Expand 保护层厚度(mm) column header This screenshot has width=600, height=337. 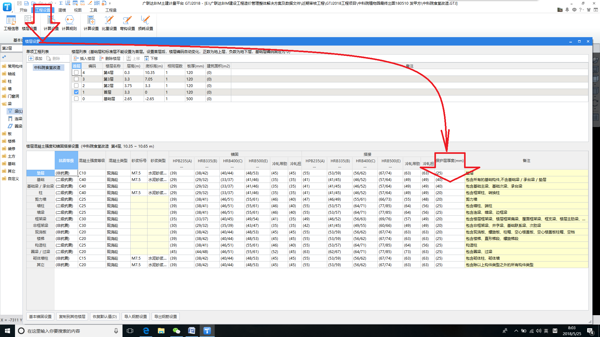449,160
